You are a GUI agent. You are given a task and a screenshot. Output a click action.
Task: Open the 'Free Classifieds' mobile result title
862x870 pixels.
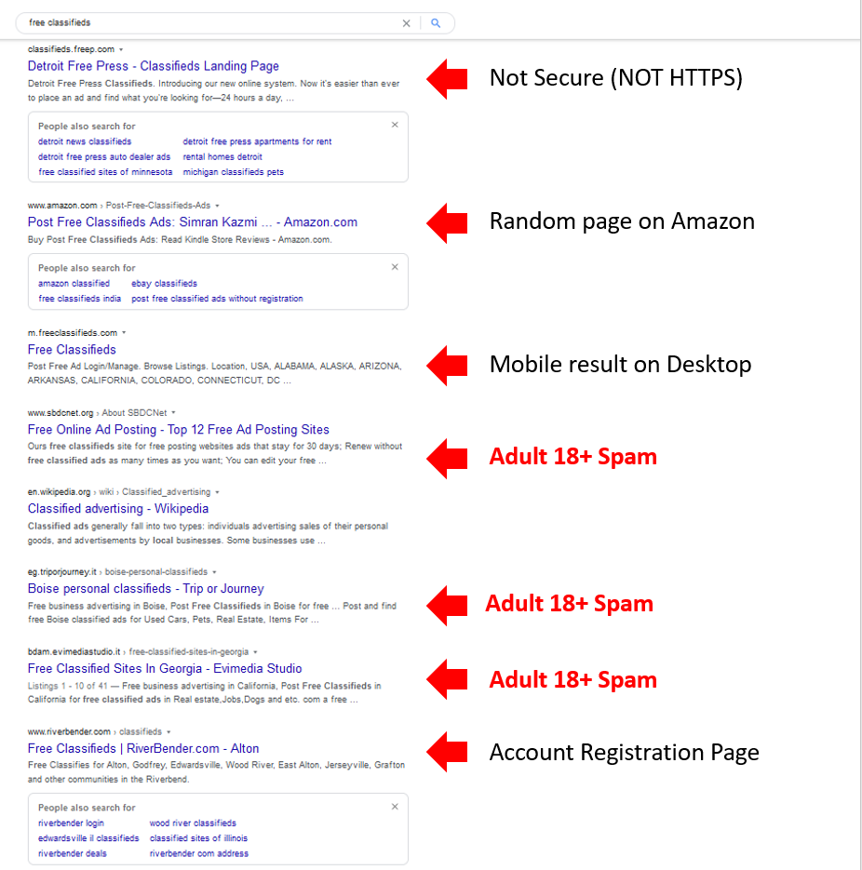coord(72,350)
